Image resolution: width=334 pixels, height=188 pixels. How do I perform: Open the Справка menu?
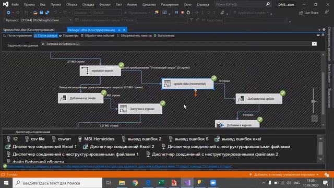[x=202, y=4]
